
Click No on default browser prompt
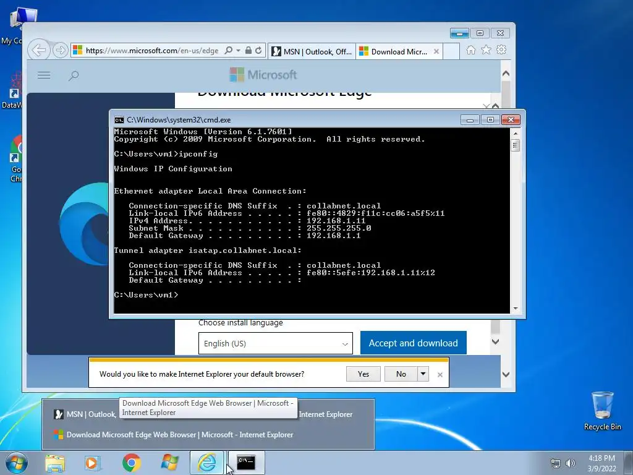pyautogui.click(x=401, y=374)
